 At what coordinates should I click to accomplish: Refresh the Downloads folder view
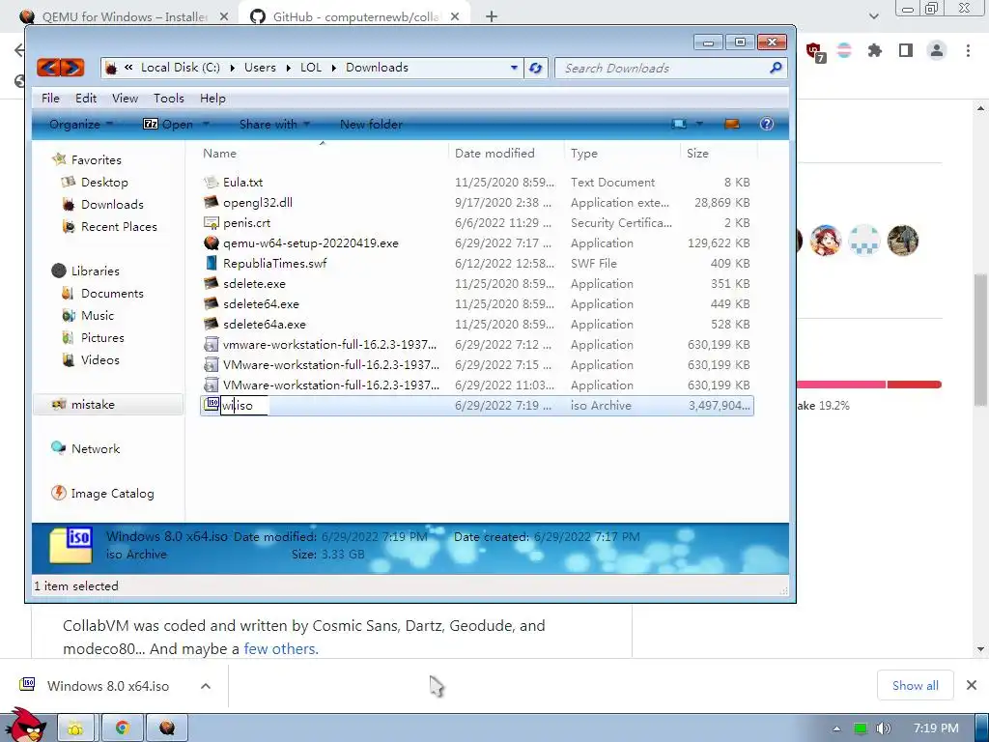tap(535, 68)
